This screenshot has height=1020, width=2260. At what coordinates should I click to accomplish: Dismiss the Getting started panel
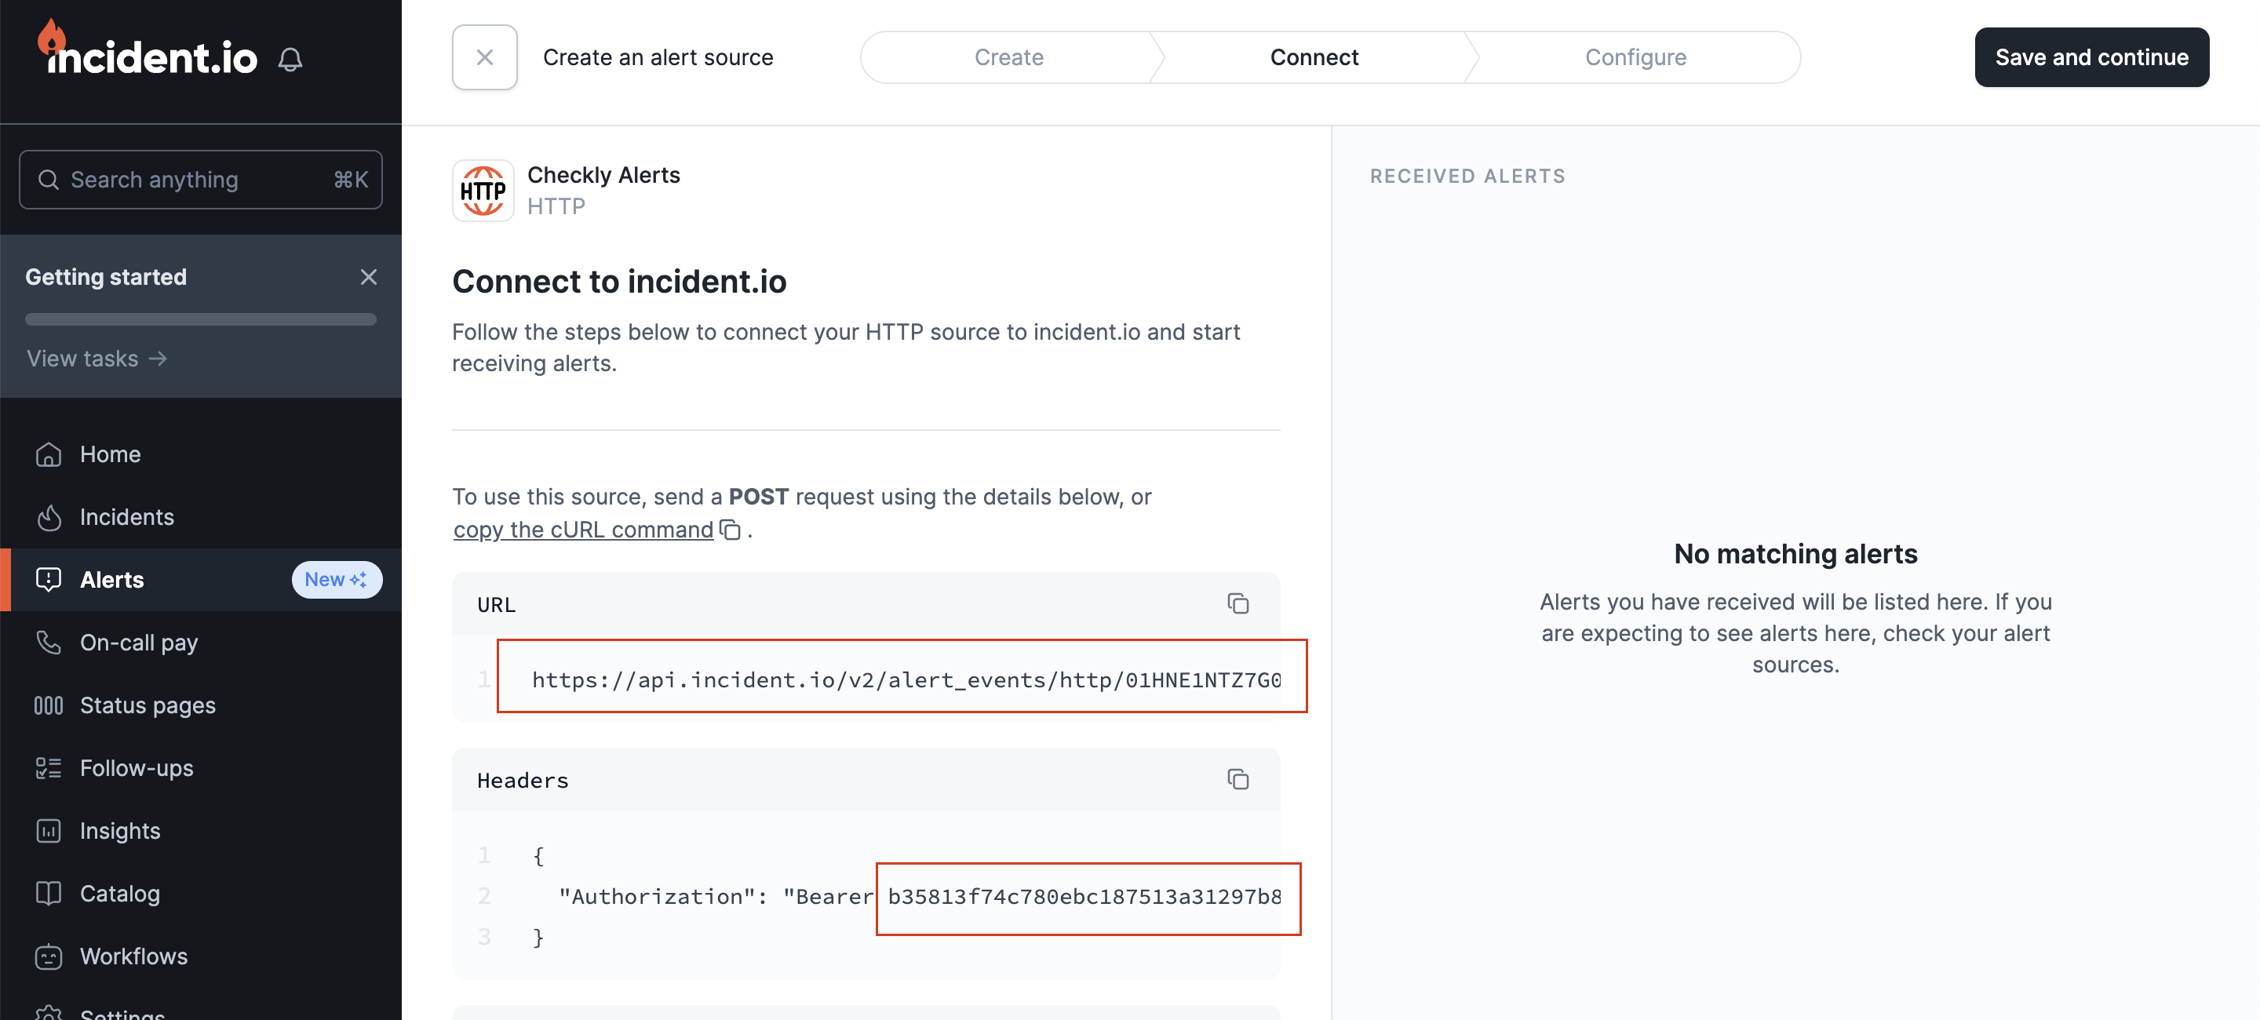click(369, 277)
